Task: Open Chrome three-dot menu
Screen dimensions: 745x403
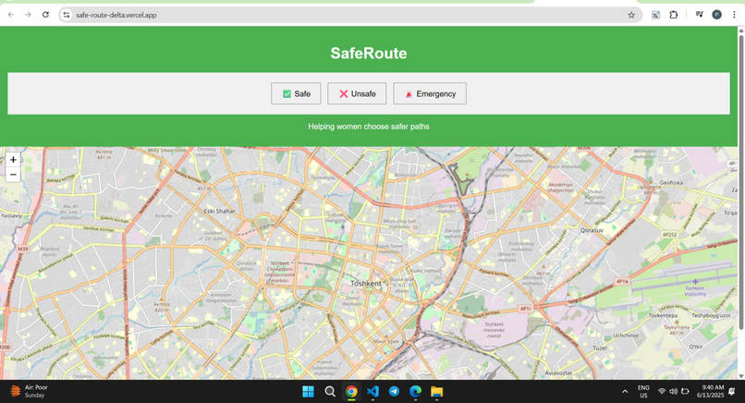Action: (x=734, y=15)
